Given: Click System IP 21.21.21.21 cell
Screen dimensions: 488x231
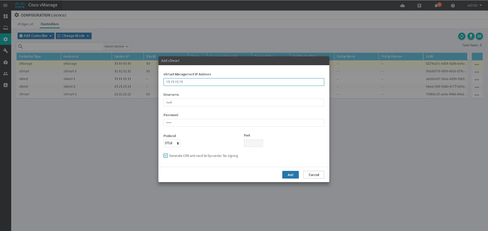Looking at the screenshot, I should coord(123,87).
